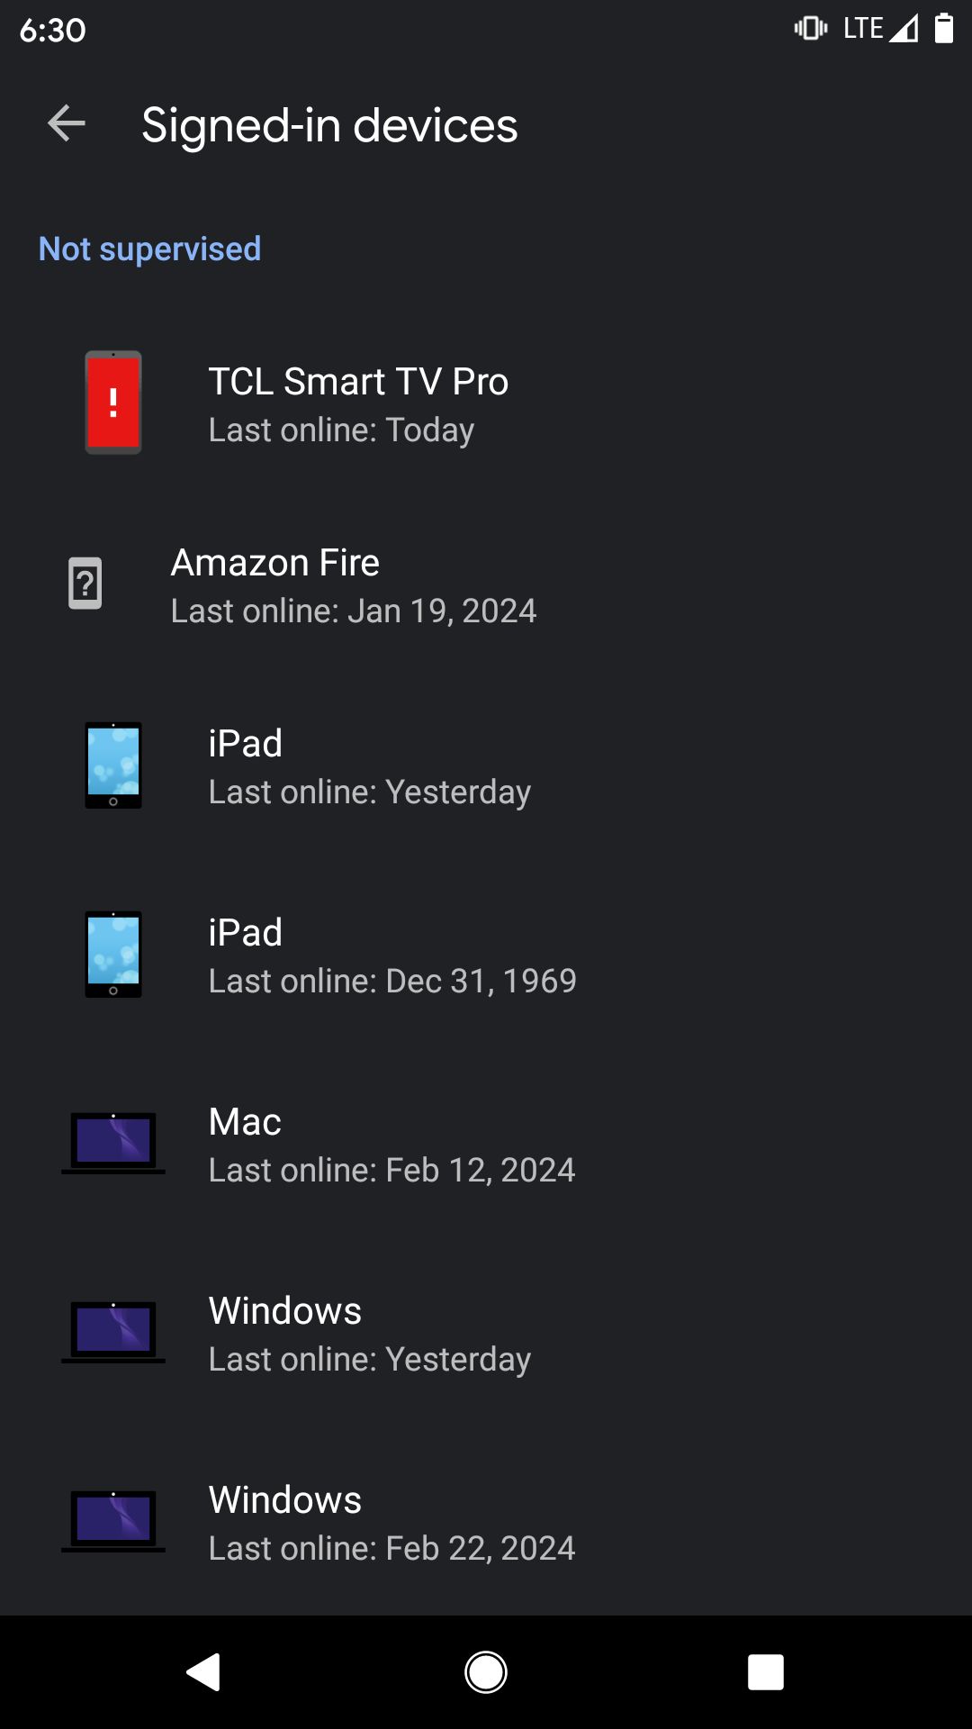Tap laptop icon for Windows last online Yesterday
The width and height of the screenshot is (972, 1729).
point(113,1332)
